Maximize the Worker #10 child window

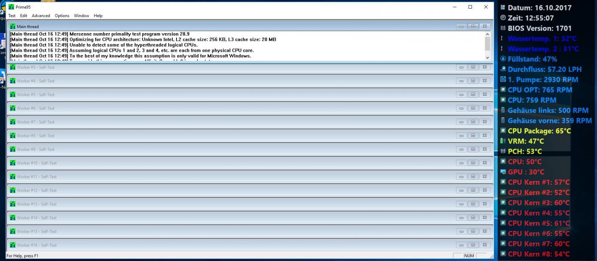473,163
